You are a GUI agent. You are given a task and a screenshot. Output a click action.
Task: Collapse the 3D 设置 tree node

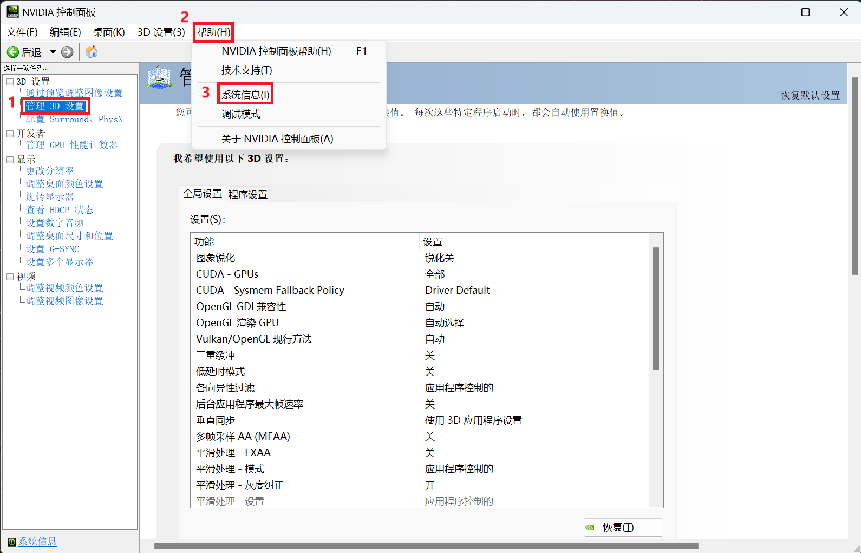tap(10, 82)
